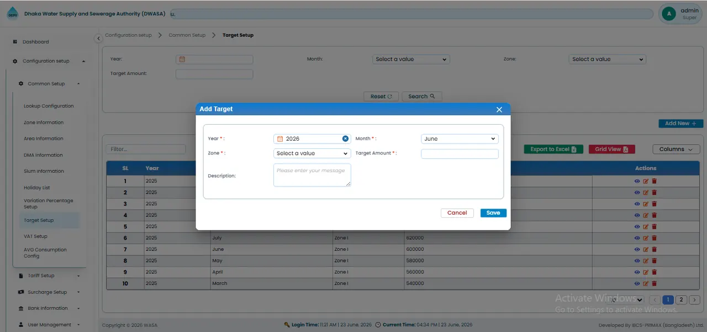
Task: Delete the row 5 target entry
Action: pos(655,227)
